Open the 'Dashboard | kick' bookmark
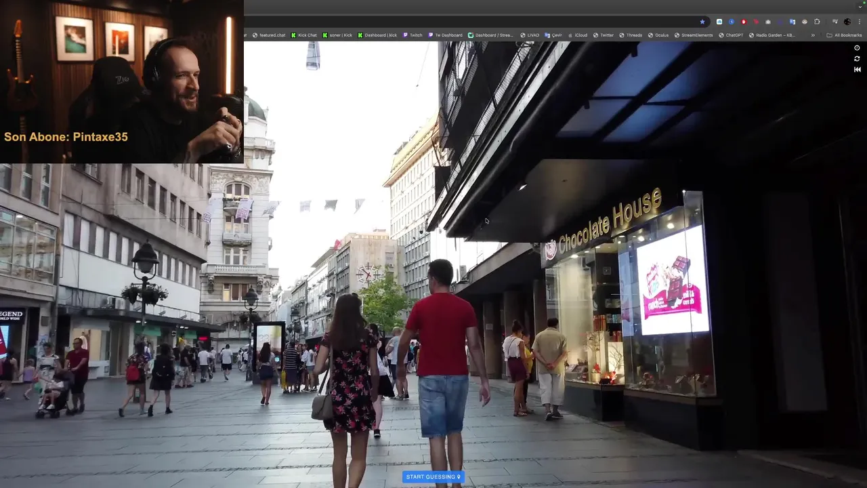Image resolution: width=867 pixels, height=488 pixels. [x=377, y=35]
